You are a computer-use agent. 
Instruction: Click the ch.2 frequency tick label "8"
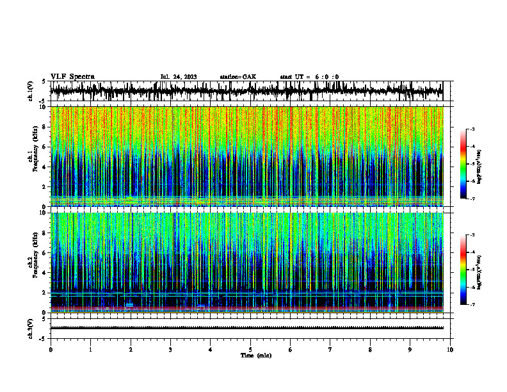[x=45, y=233]
